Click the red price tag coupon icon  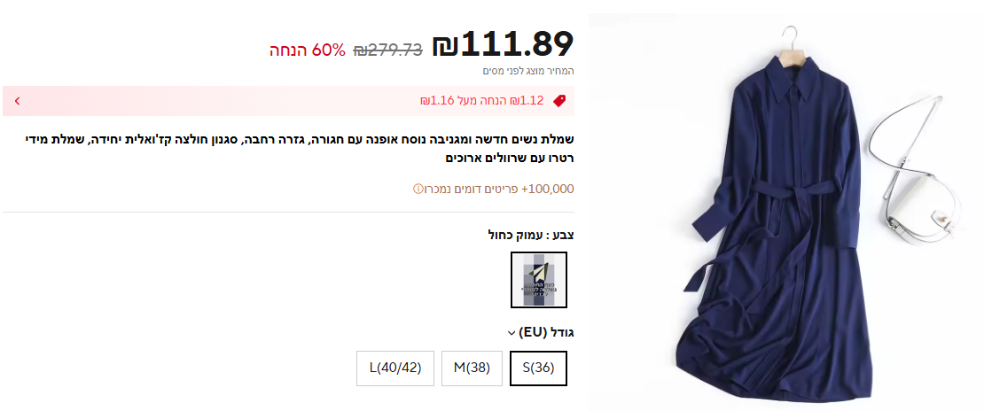[559, 100]
